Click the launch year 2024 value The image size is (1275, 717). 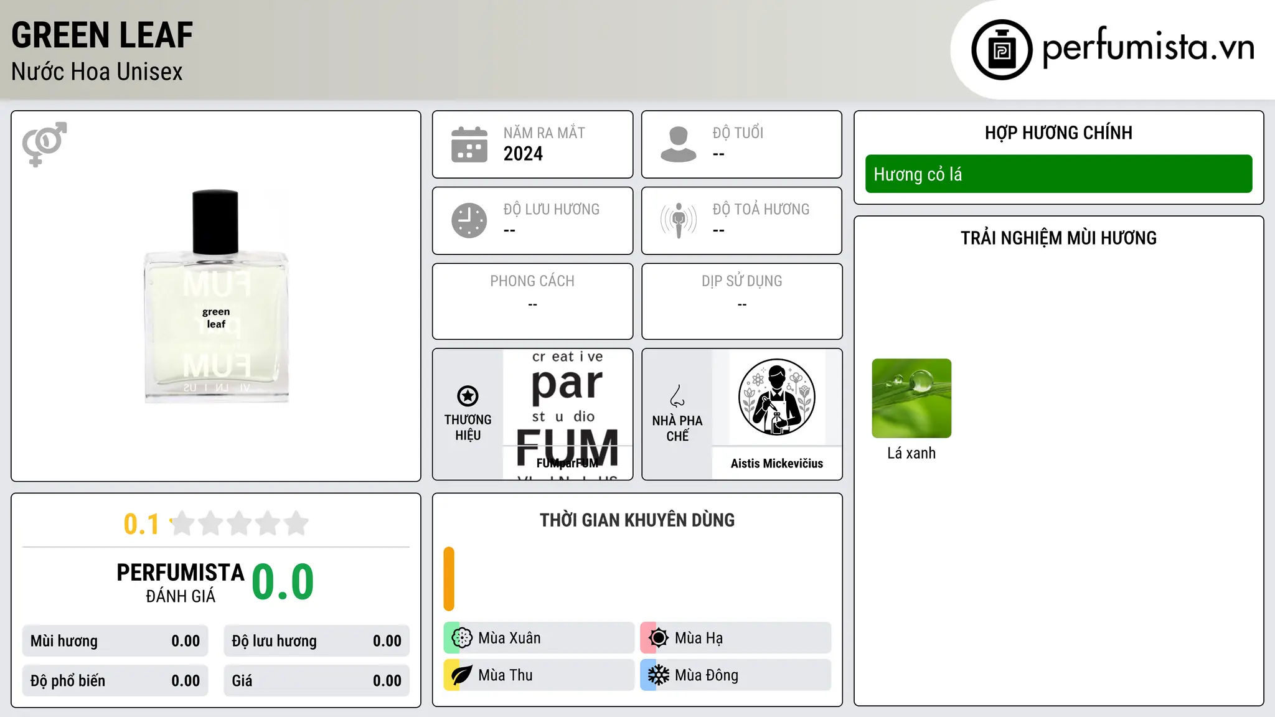523,154
